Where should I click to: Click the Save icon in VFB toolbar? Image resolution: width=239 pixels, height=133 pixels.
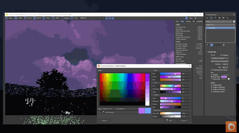[x=7, y=18]
